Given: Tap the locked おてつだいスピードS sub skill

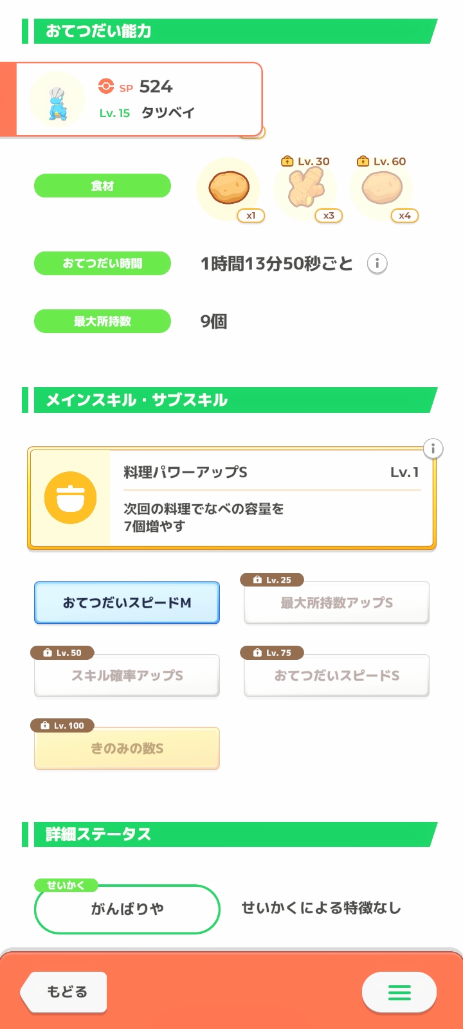Looking at the screenshot, I should [x=336, y=675].
